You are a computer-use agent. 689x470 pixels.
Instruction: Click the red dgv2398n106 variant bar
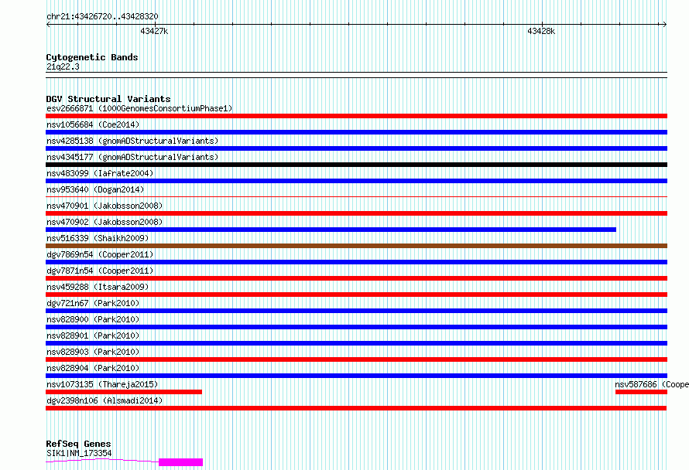[x=356, y=408]
